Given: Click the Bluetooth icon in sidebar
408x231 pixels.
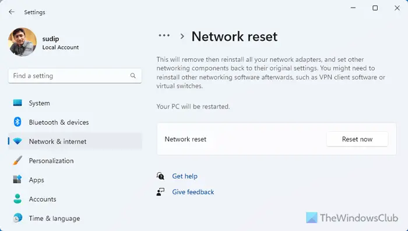Looking at the screenshot, I should tap(17, 122).
